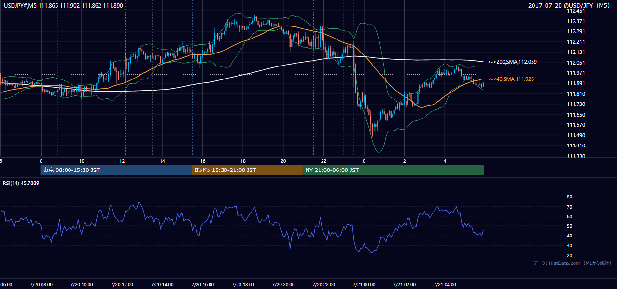Image resolution: width=617 pixels, height=289 pixels.
Task: Click the HistData.com data source credit
Action: [573, 263]
